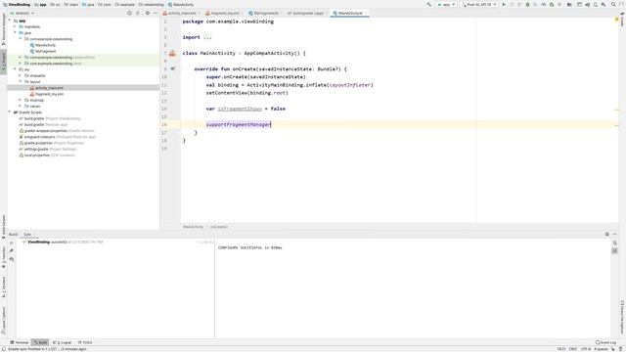Screen dimensions: 626x352
Task: Open the Layout Captures side tab
Action: pos(4,321)
